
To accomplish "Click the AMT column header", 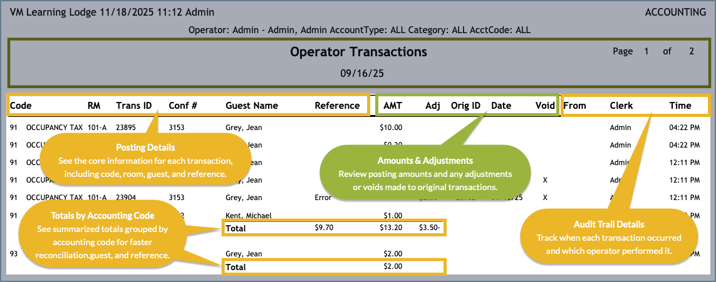I will pyautogui.click(x=392, y=106).
